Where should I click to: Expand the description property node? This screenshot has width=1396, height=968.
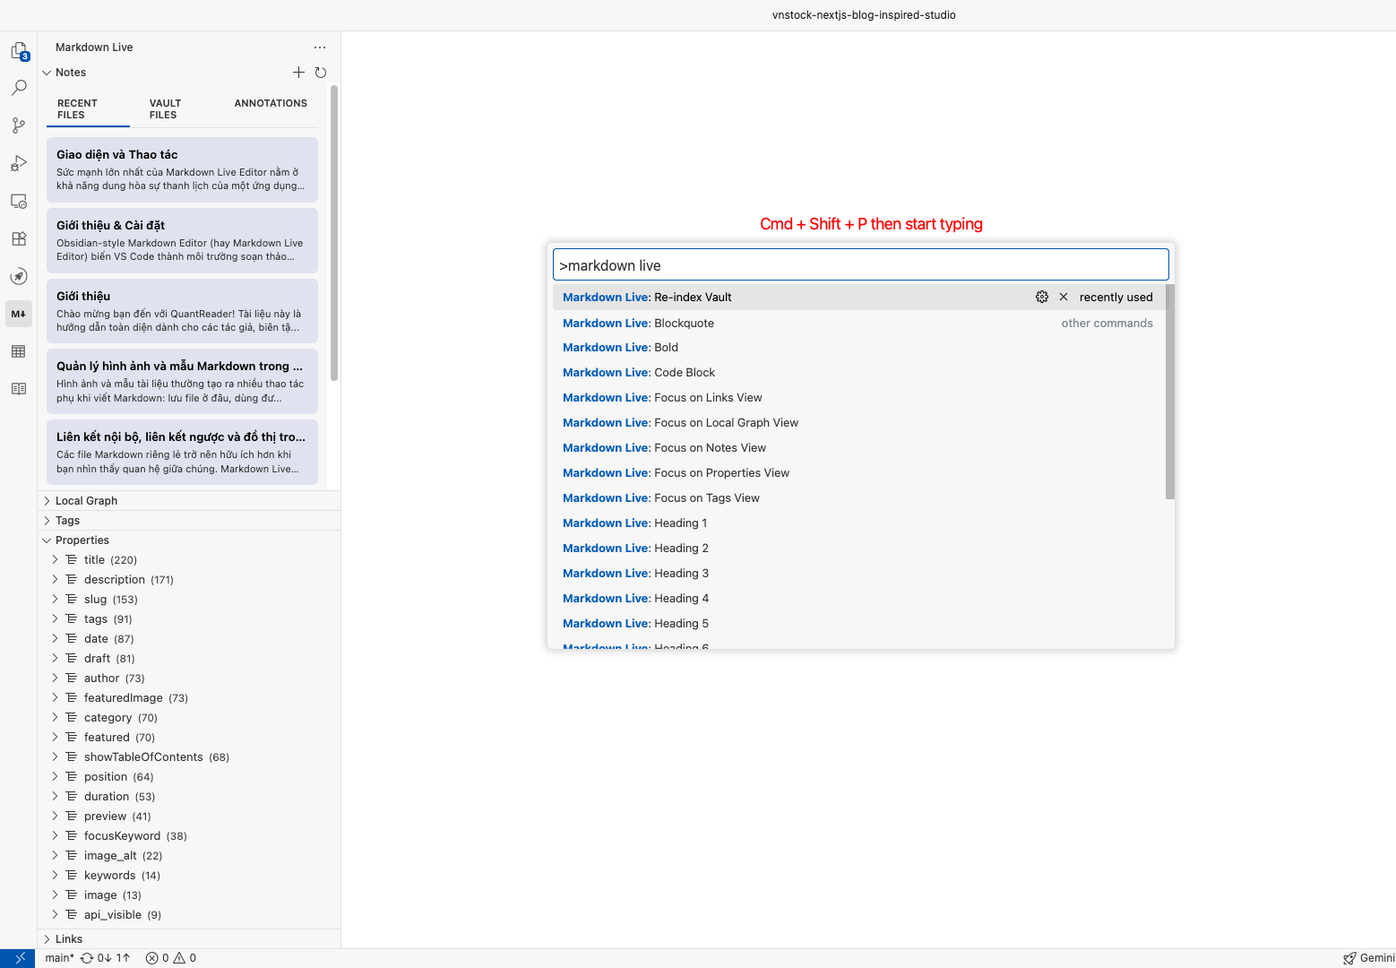[55, 580]
